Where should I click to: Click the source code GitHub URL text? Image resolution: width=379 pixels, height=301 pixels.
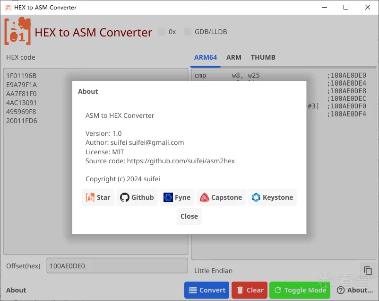[x=181, y=161]
